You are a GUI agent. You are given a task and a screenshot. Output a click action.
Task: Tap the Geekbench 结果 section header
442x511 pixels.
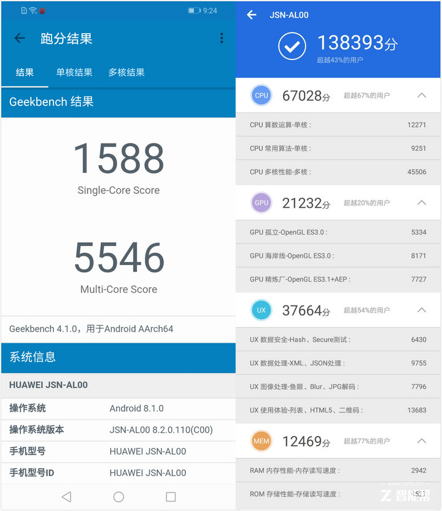[x=118, y=102]
